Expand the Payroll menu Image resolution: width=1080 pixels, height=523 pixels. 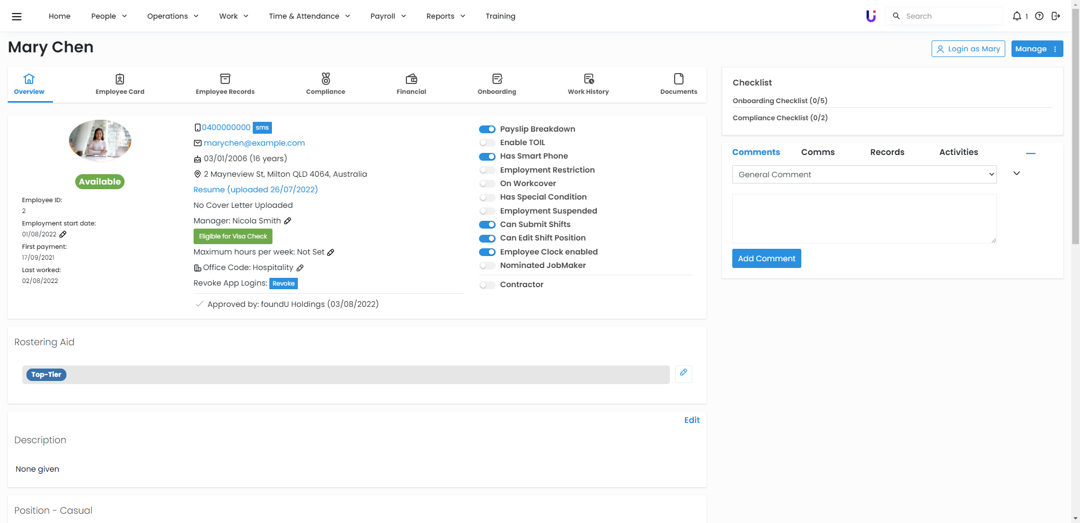click(388, 16)
